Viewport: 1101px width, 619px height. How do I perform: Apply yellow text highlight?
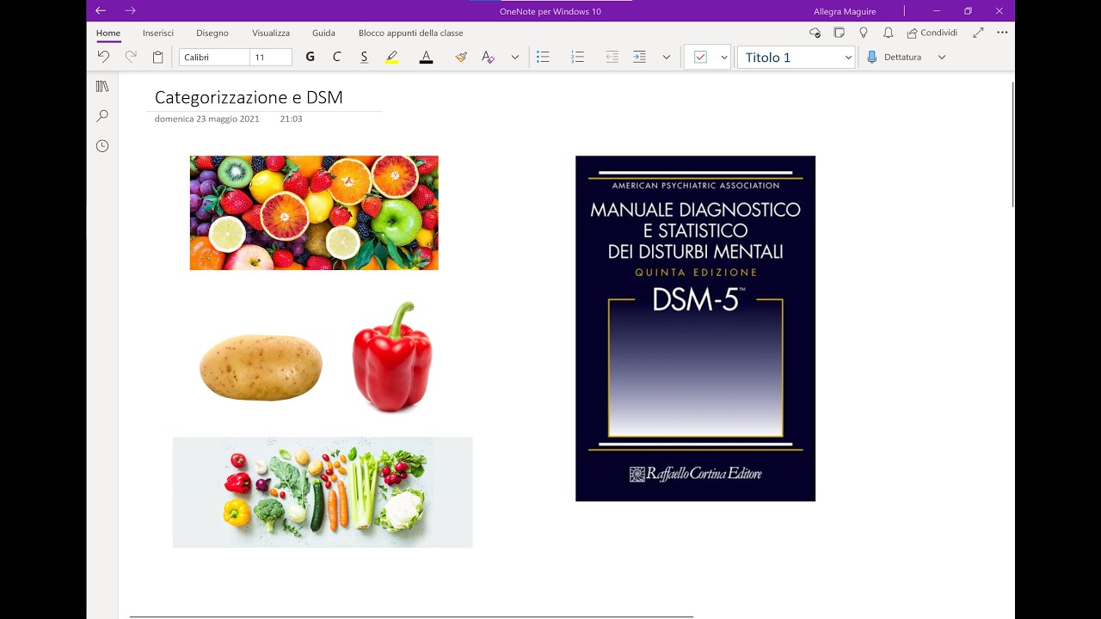392,57
